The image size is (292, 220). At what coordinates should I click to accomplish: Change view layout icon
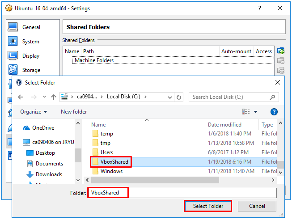(246, 112)
